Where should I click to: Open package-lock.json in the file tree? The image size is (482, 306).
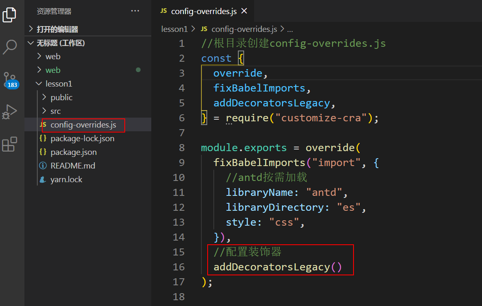tap(82, 138)
